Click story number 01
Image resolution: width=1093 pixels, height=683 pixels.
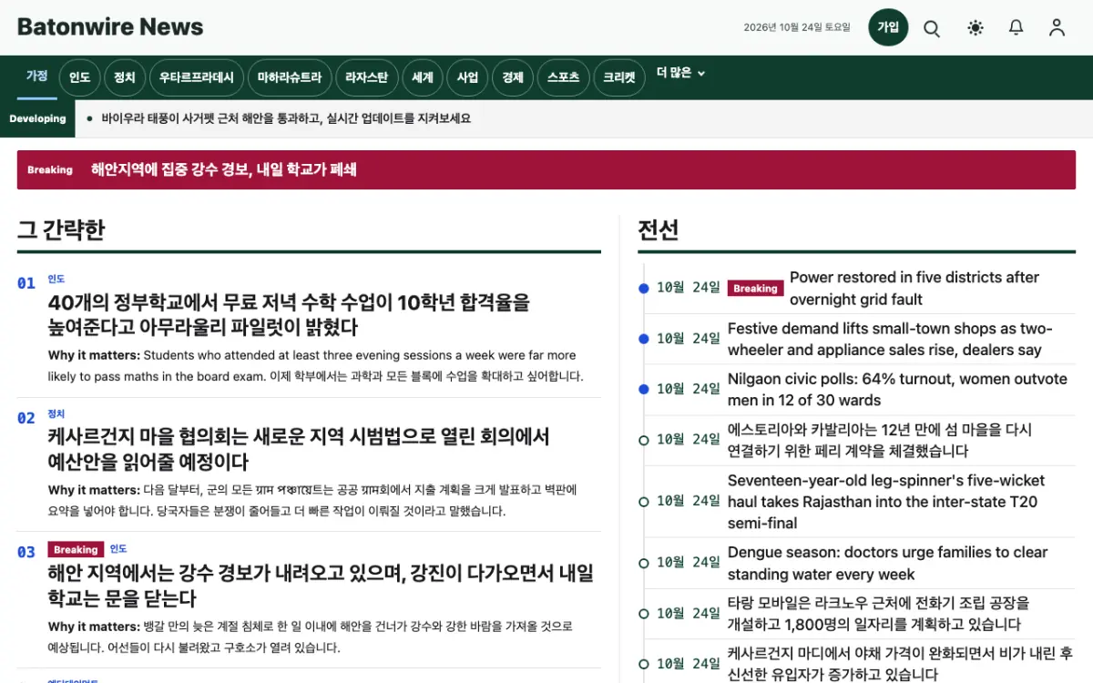[x=26, y=283]
